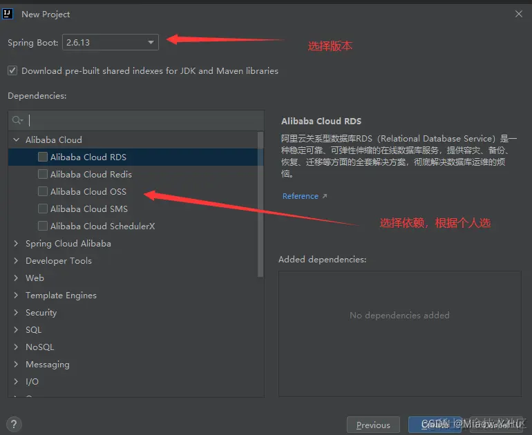Click the Security category label
The height and width of the screenshot is (435, 532).
pyautogui.click(x=41, y=312)
